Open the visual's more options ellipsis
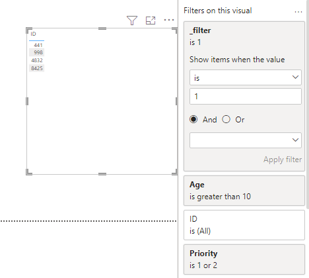The height and width of the screenshot is (278, 309). (169, 20)
